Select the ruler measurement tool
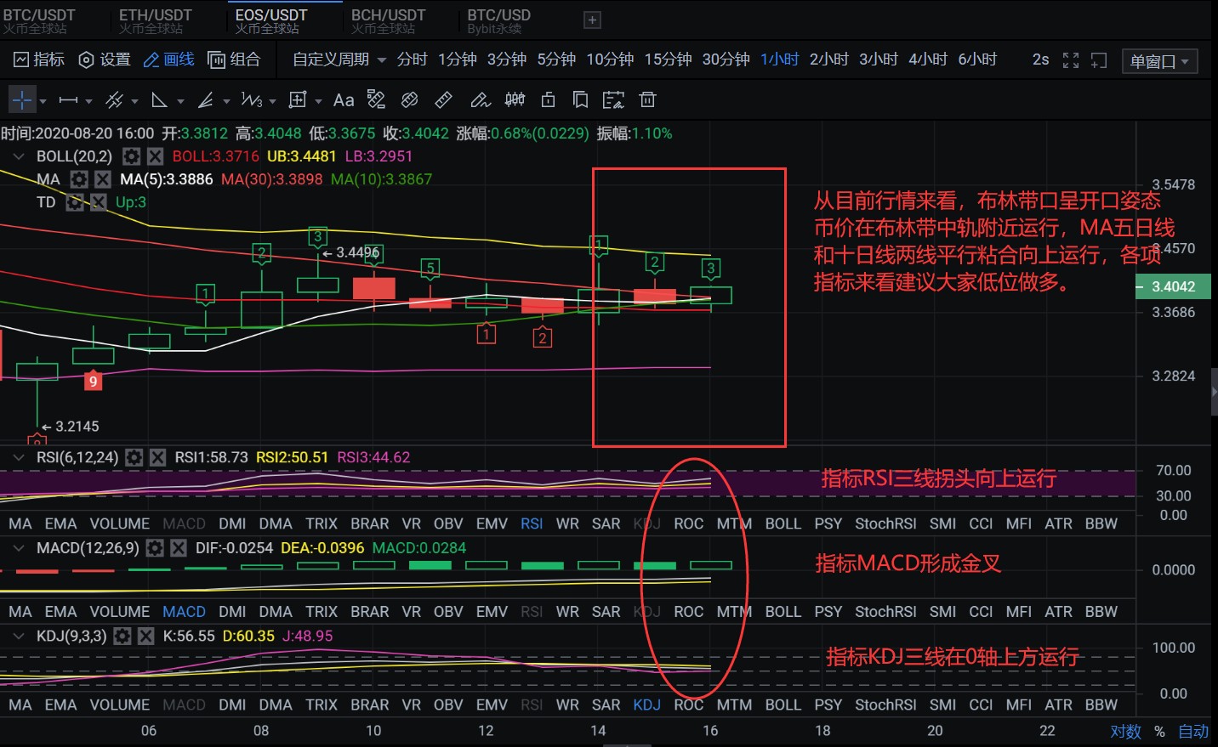Screen dimensions: 1218x747 pyautogui.click(x=443, y=100)
